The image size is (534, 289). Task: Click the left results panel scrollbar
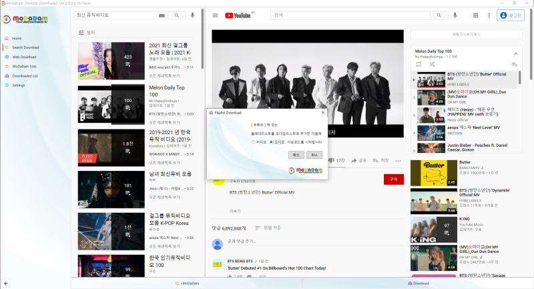click(x=202, y=39)
